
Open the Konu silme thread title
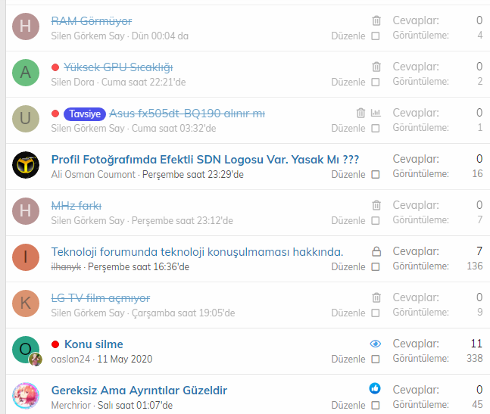(x=94, y=344)
